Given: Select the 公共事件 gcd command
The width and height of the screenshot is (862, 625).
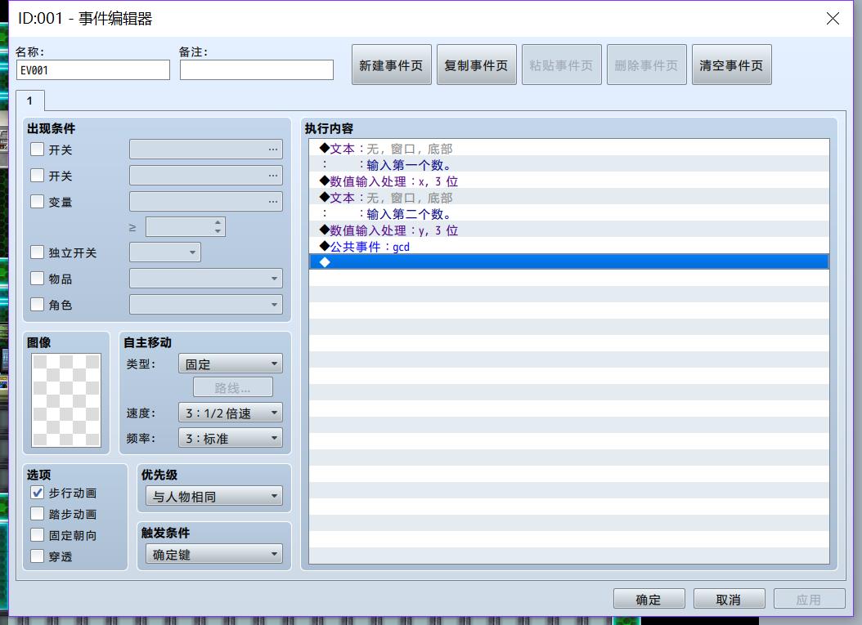Looking at the screenshot, I should [x=569, y=247].
